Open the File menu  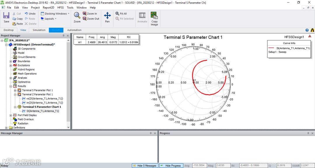[x=9, y=8]
